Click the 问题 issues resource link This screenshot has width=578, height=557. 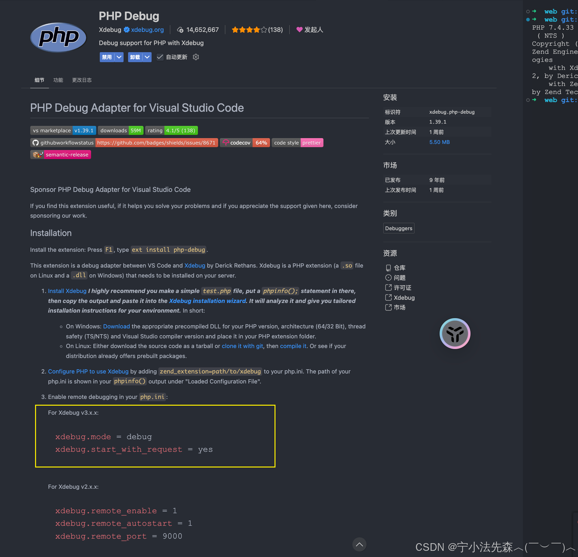tap(400, 278)
